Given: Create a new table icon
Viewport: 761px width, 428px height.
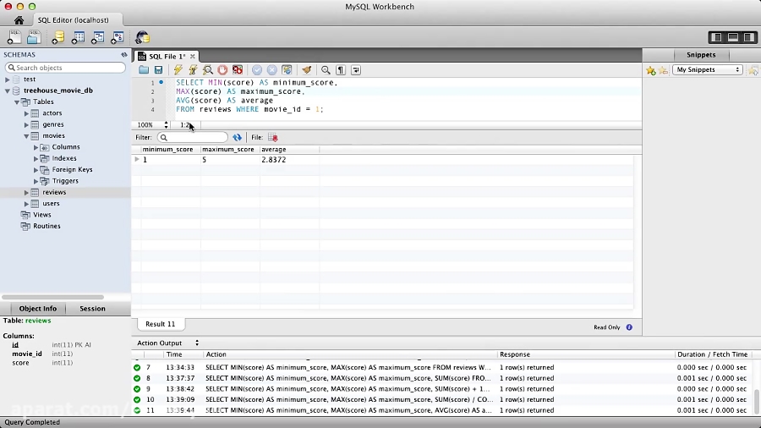Looking at the screenshot, I should [78, 37].
